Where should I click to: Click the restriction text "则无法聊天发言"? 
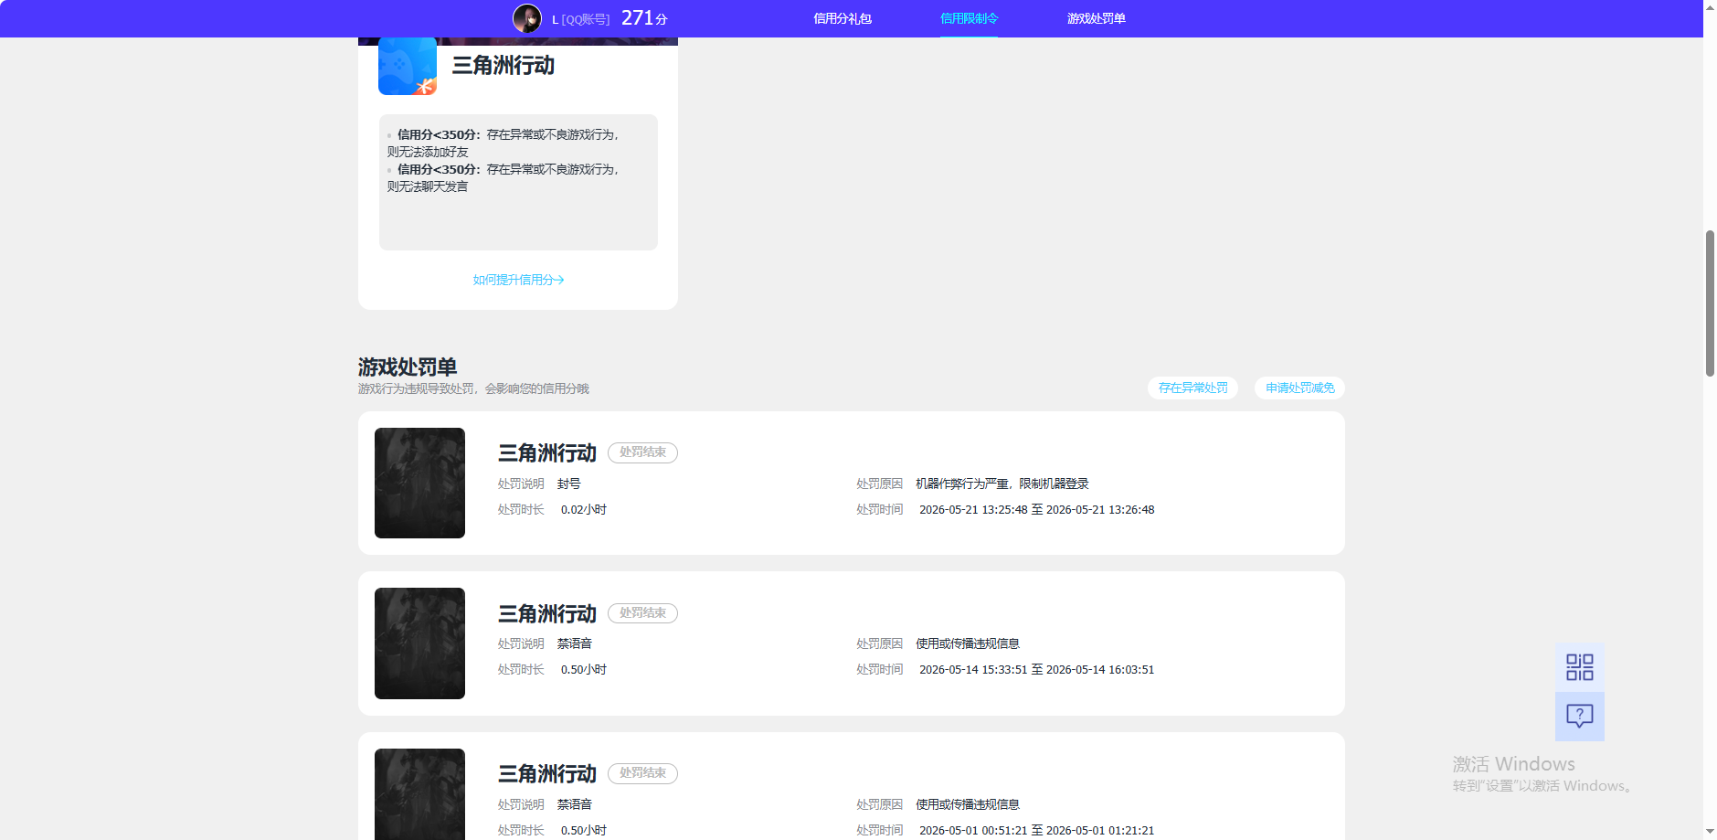click(428, 186)
